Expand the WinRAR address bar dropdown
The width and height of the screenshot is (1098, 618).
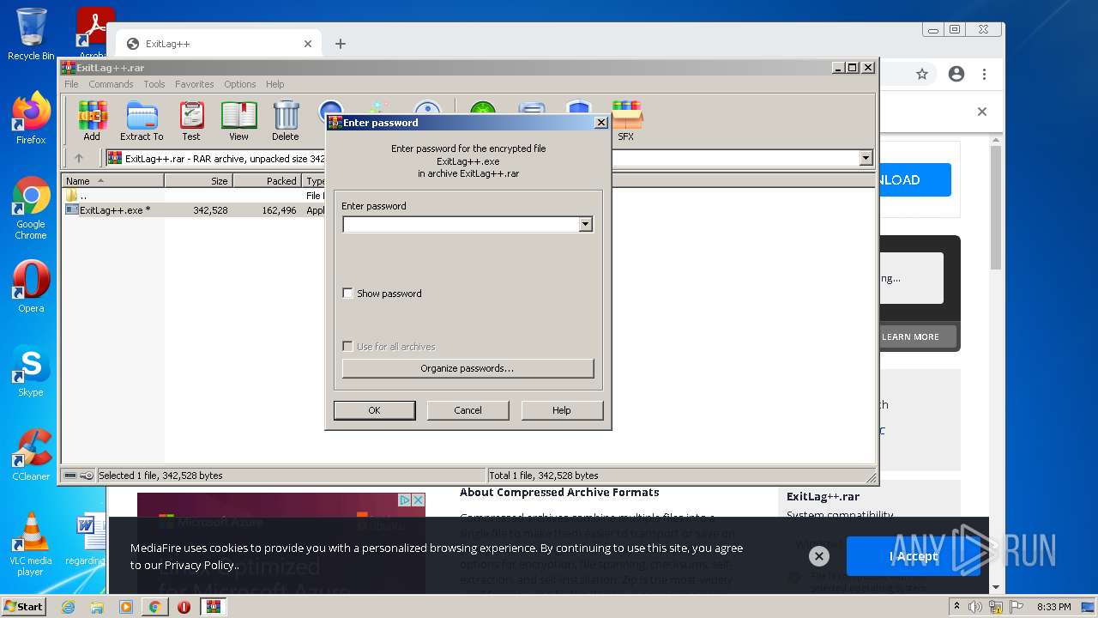pos(866,158)
